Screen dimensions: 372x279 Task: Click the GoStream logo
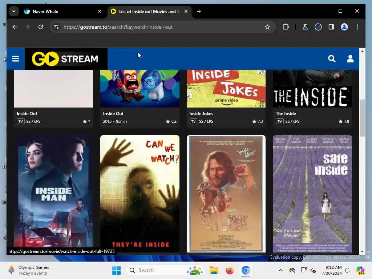[65, 58]
